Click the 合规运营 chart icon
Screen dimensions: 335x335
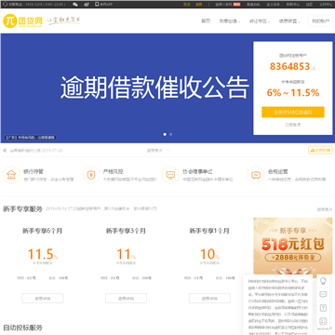[256, 175]
